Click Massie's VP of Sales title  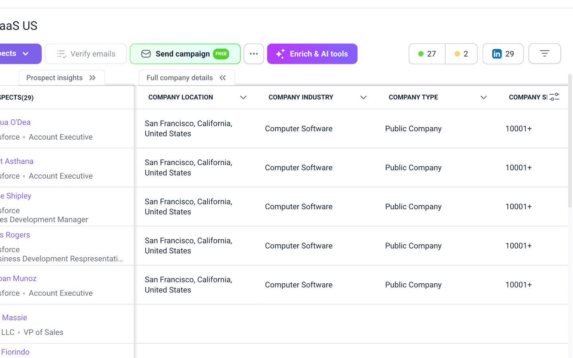pyautogui.click(x=43, y=332)
